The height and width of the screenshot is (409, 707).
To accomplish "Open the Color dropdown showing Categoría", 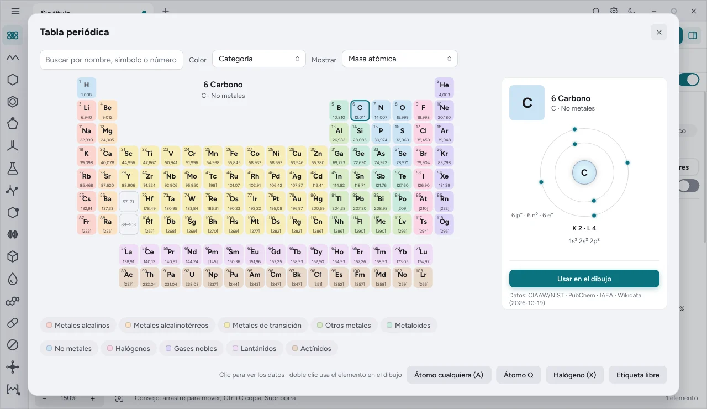I will click(x=259, y=59).
